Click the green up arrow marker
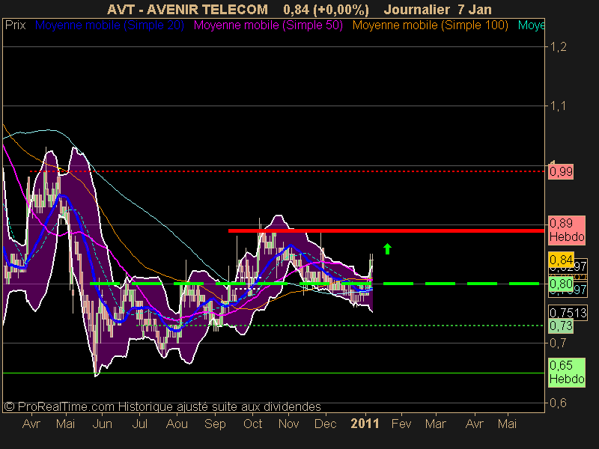Image resolution: width=599 pixels, height=449 pixels. click(387, 248)
